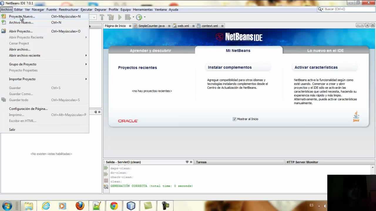Choose Configuración de Página... menu entry
The image size is (376, 211).
(x=45, y=109)
